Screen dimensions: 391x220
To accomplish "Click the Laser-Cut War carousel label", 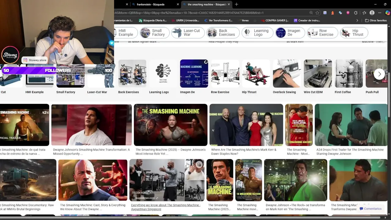I will 97,92.
